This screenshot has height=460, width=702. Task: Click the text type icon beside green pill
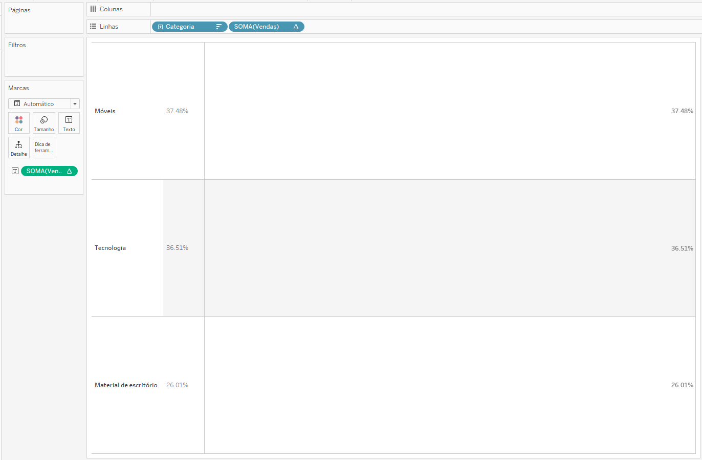pyautogui.click(x=15, y=171)
